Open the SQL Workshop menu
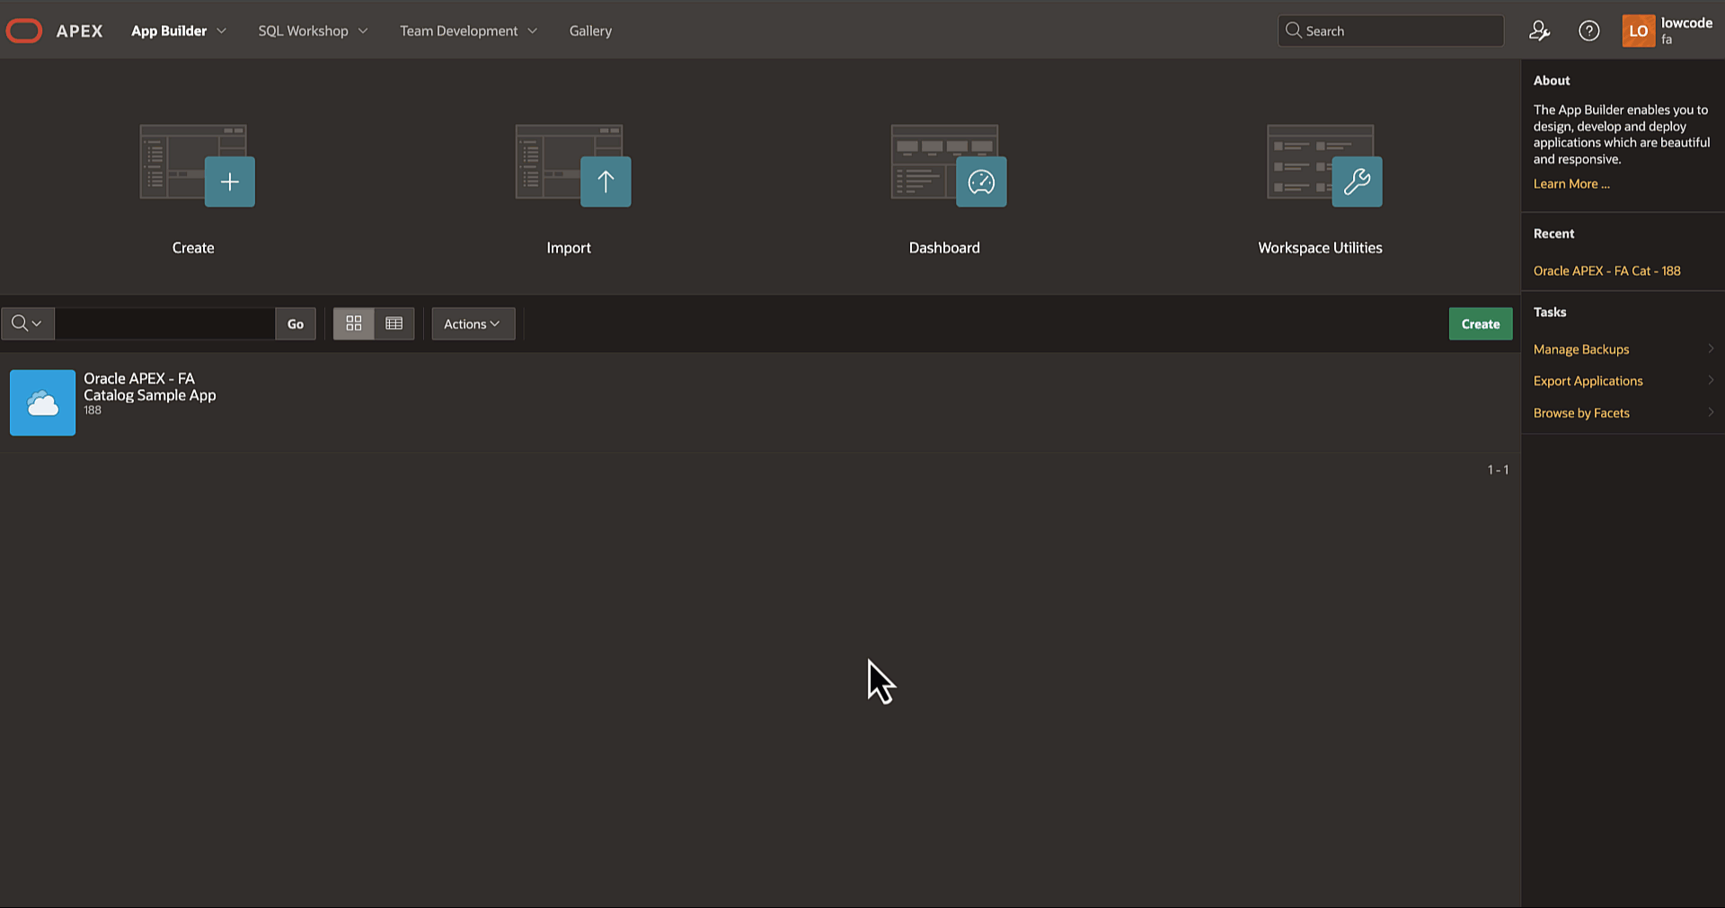This screenshot has height=908, width=1725. pos(303,31)
